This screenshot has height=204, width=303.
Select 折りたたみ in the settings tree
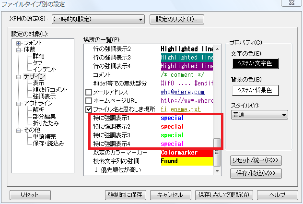pos(46,123)
